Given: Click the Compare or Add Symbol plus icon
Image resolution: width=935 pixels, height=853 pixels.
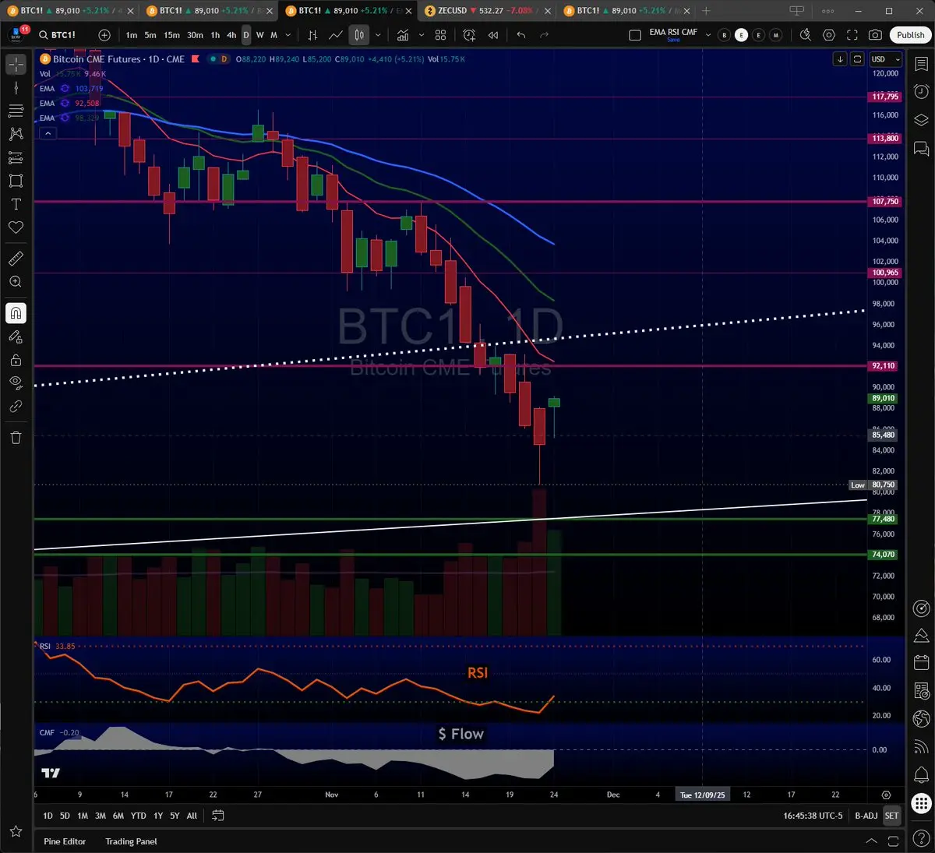Looking at the screenshot, I should point(104,35).
